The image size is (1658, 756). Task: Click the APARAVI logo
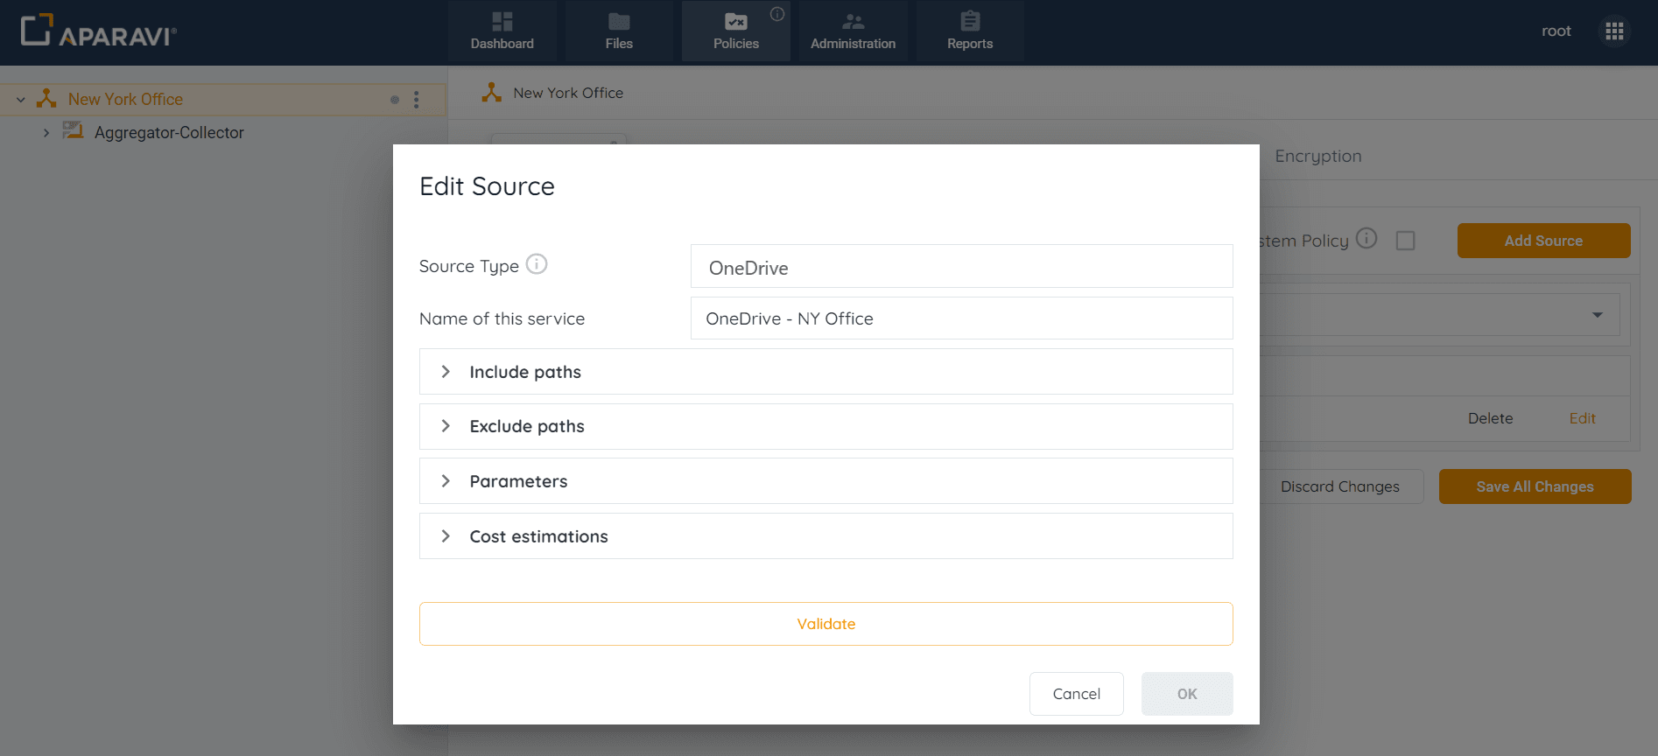98,31
